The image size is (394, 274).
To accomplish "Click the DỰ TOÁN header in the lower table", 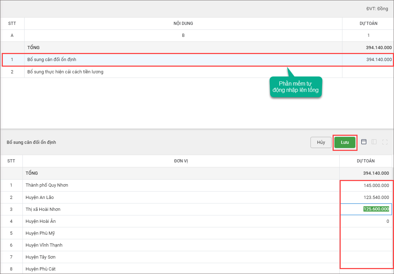I will [366, 161].
